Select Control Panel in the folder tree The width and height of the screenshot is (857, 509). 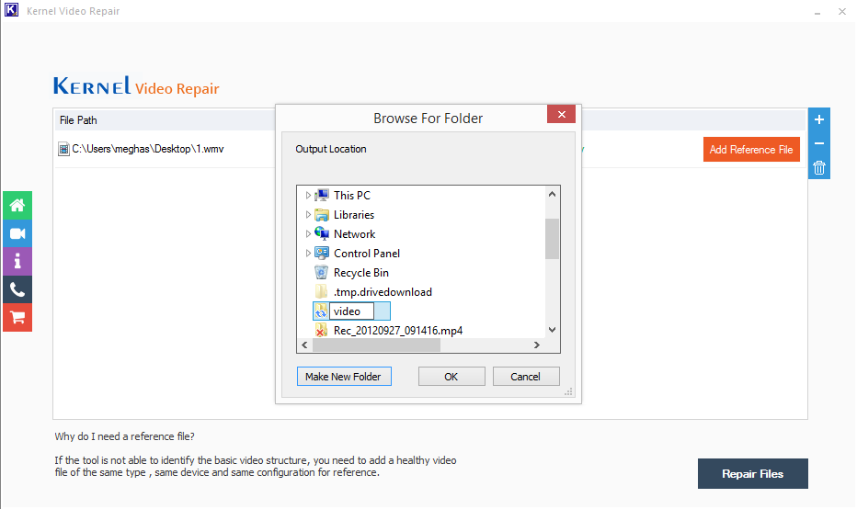[x=367, y=254]
